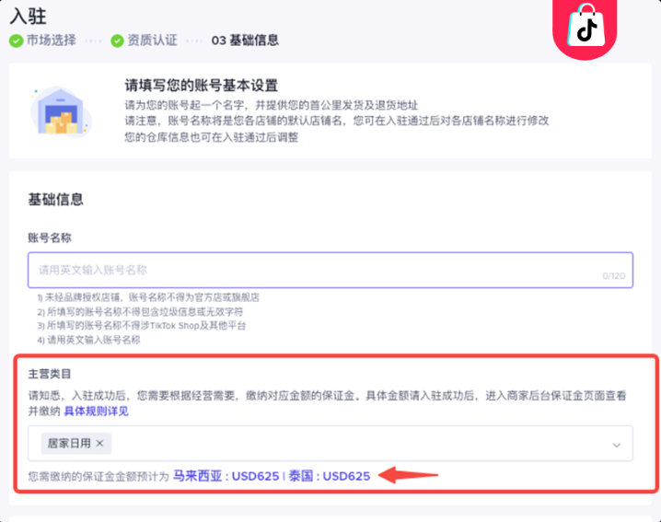The width and height of the screenshot is (661, 522).
Task: Click the 入驻 page title
Action: [x=28, y=16]
